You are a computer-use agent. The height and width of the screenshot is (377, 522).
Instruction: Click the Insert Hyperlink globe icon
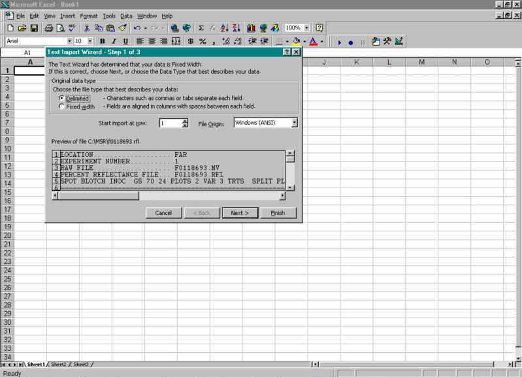pyautogui.click(x=175, y=28)
